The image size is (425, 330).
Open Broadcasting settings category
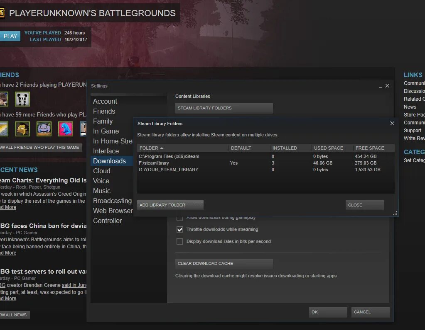(x=113, y=201)
